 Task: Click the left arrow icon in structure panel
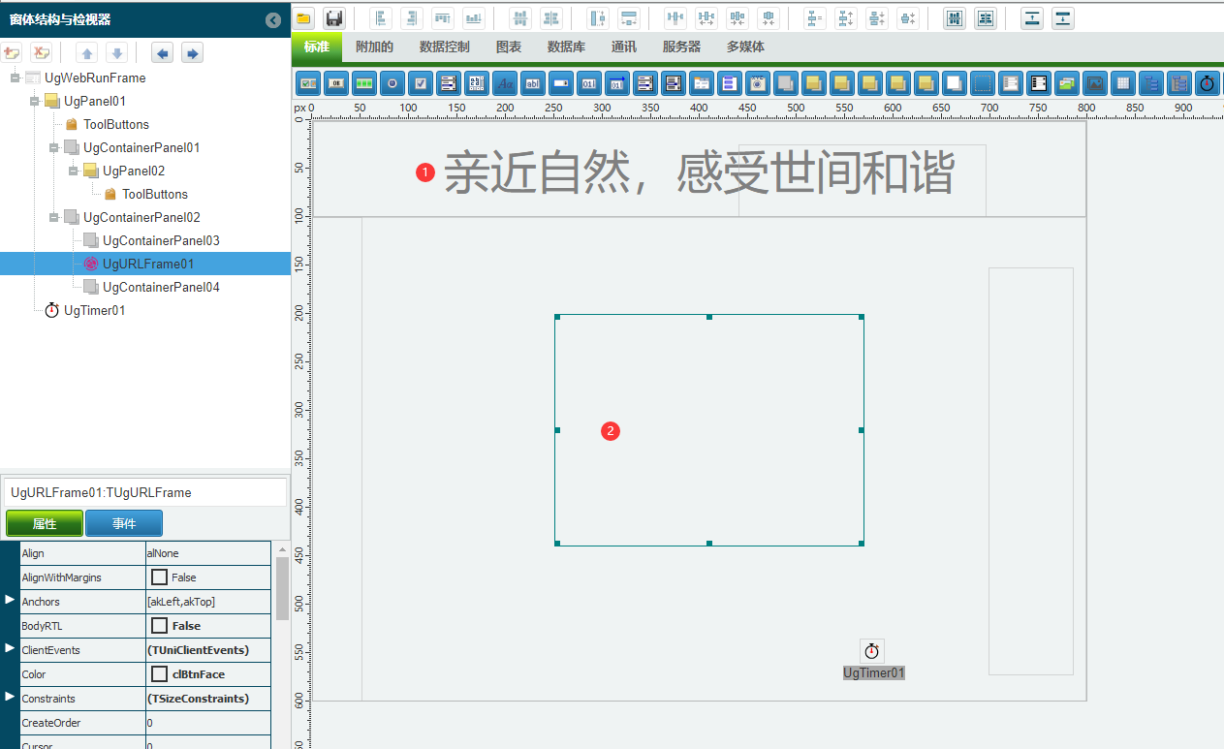point(163,53)
